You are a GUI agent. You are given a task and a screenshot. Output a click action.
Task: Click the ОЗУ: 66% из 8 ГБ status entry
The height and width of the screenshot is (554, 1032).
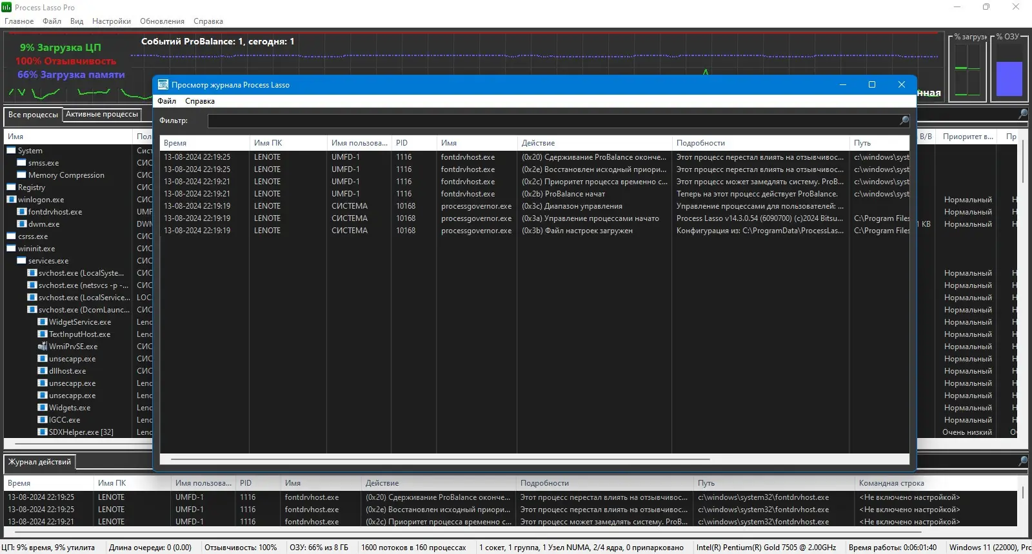coord(319,548)
